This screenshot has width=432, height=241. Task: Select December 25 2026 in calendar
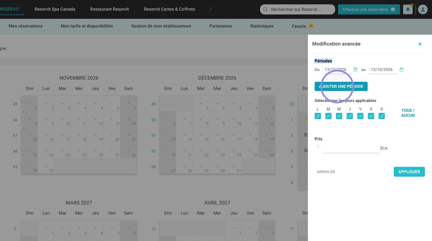click(x=250, y=150)
